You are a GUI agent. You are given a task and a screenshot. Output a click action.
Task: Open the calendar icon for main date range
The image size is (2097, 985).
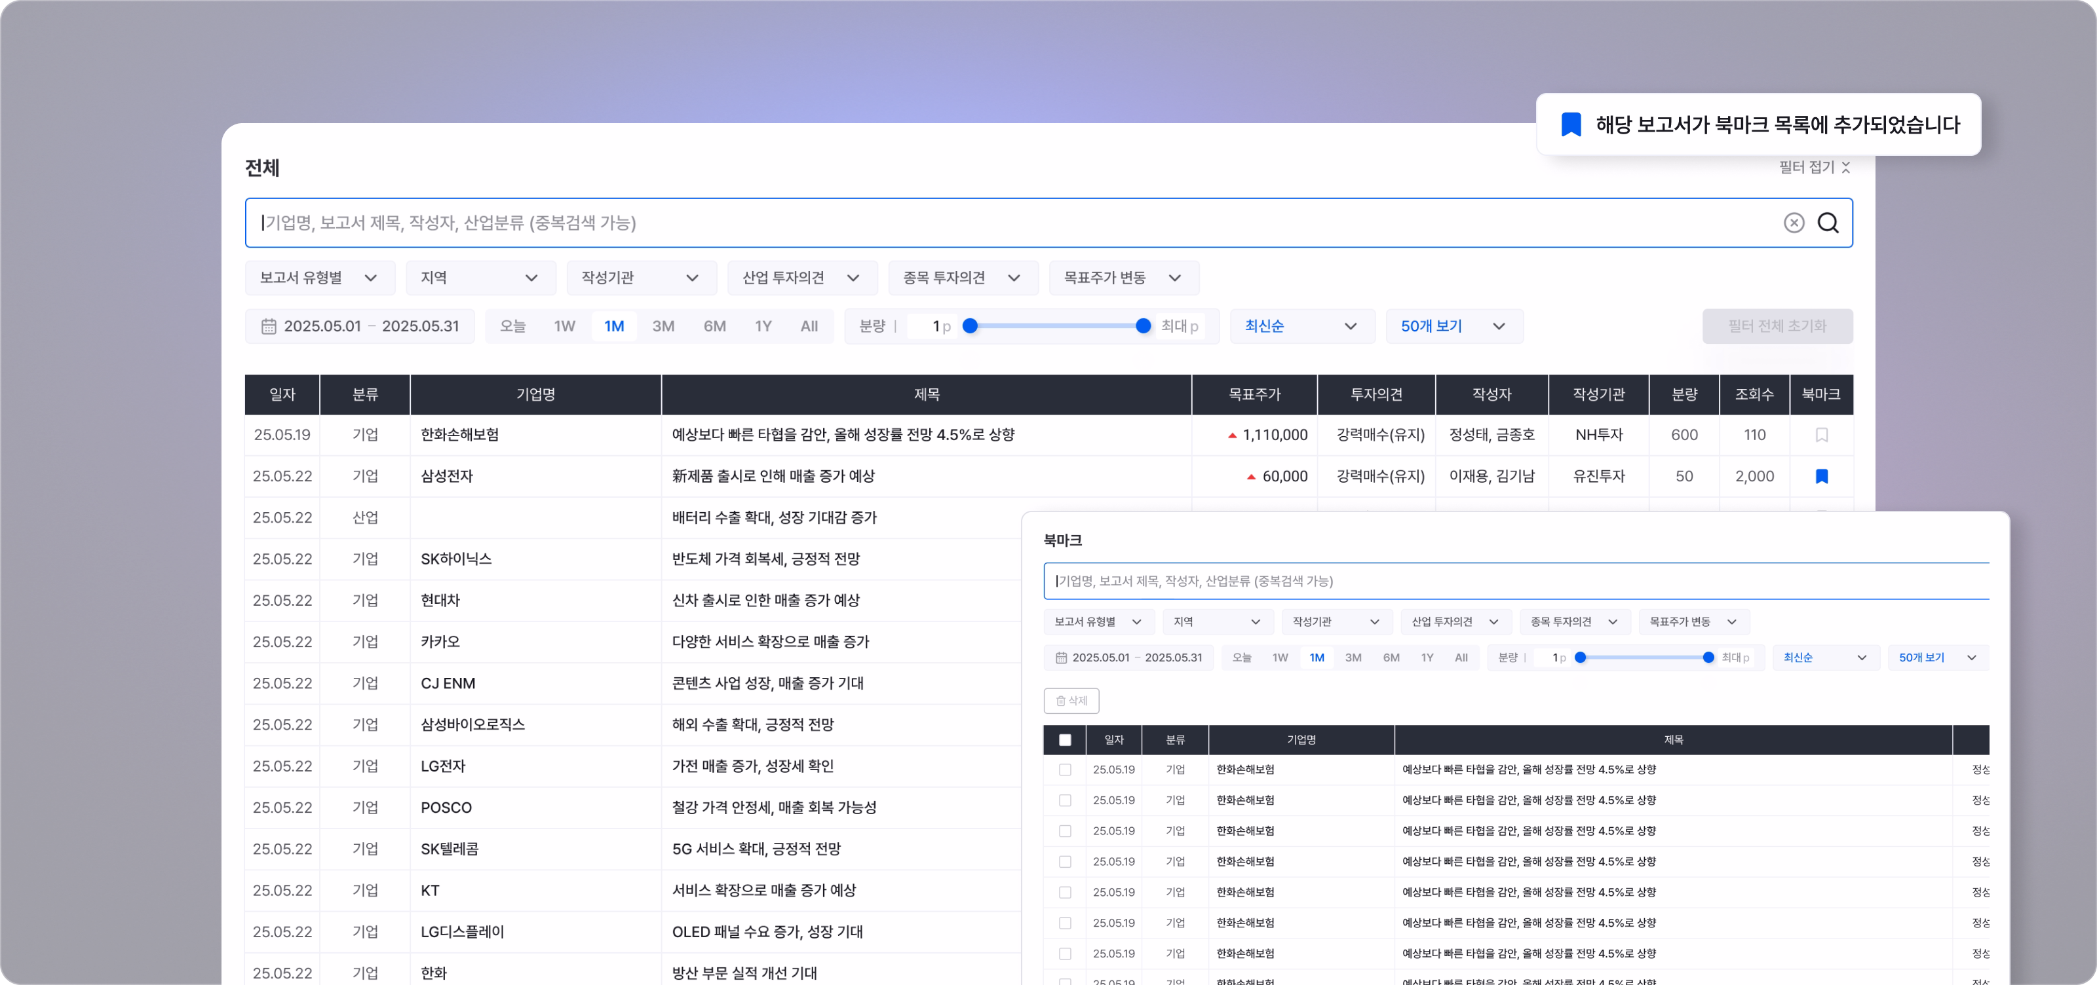click(x=269, y=326)
